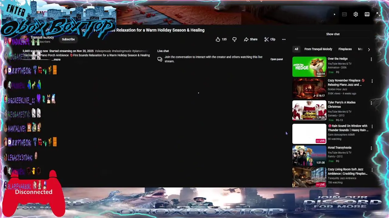Click the 'Over the Hedge' title text
389x218 pixels.
[x=338, y=59]
